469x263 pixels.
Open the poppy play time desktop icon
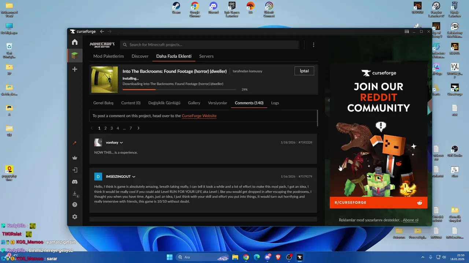click(x=9, y=173)
